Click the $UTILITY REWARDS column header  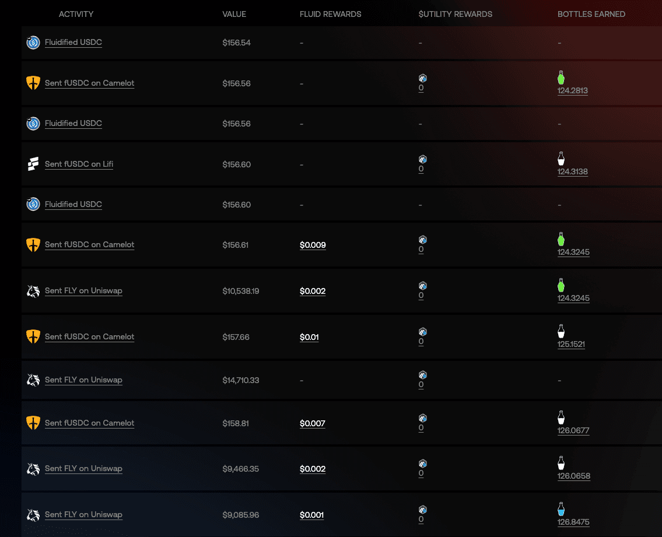(456, 14)
